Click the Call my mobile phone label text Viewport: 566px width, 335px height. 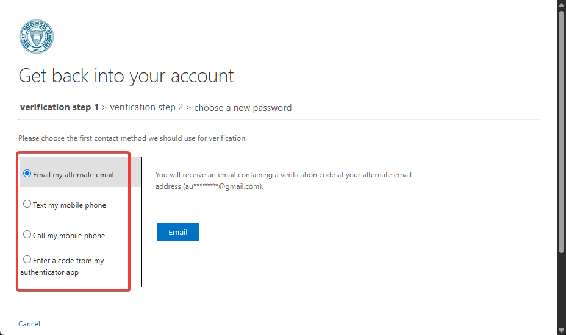pyautogui.click(x=69, y=236)
